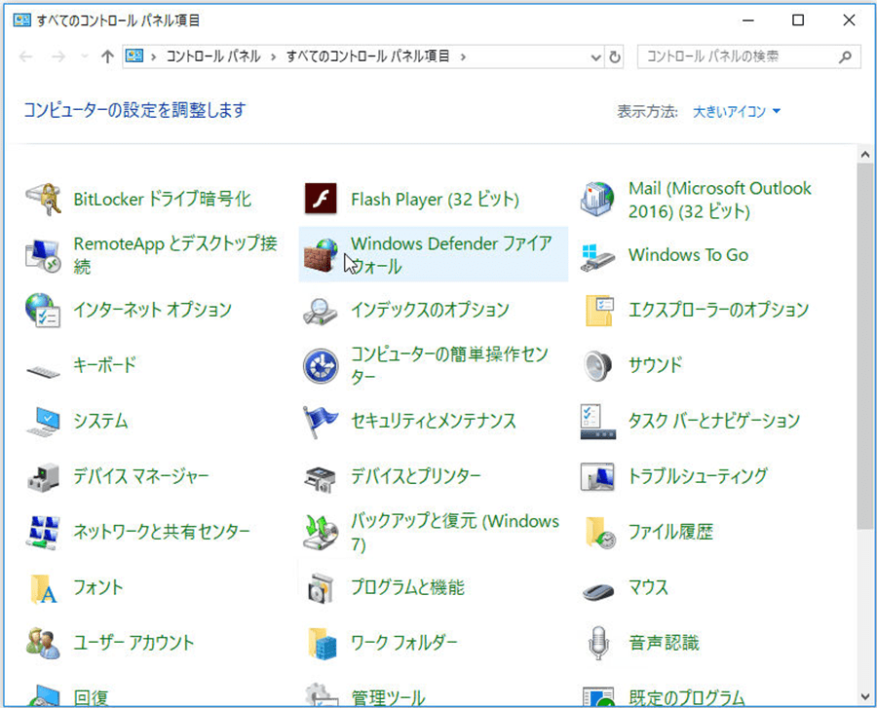Open the Windows To Go USB icon
The width and height of the screenshot is (877, 708).
pyautogui.click(x=598, y=257)
